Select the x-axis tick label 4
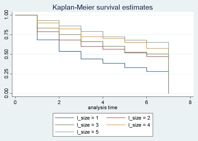This screenshot has height=141, width=198. (103, 102)
